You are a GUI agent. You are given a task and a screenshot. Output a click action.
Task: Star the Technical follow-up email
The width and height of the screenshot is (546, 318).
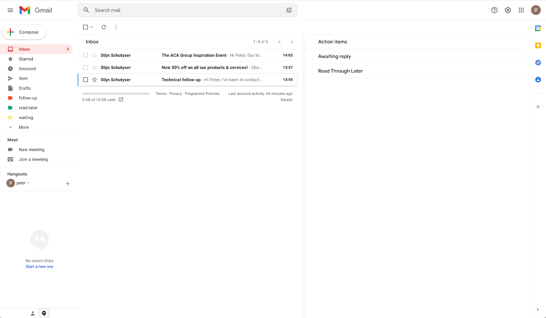[x=95, y=80]
